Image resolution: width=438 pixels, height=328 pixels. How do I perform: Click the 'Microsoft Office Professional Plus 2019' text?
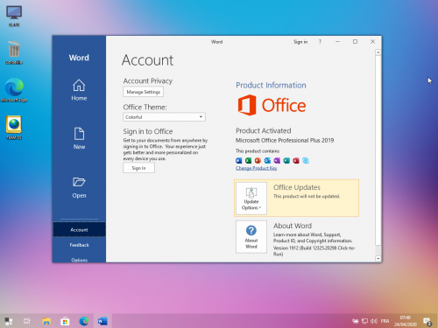click(285, 140)
